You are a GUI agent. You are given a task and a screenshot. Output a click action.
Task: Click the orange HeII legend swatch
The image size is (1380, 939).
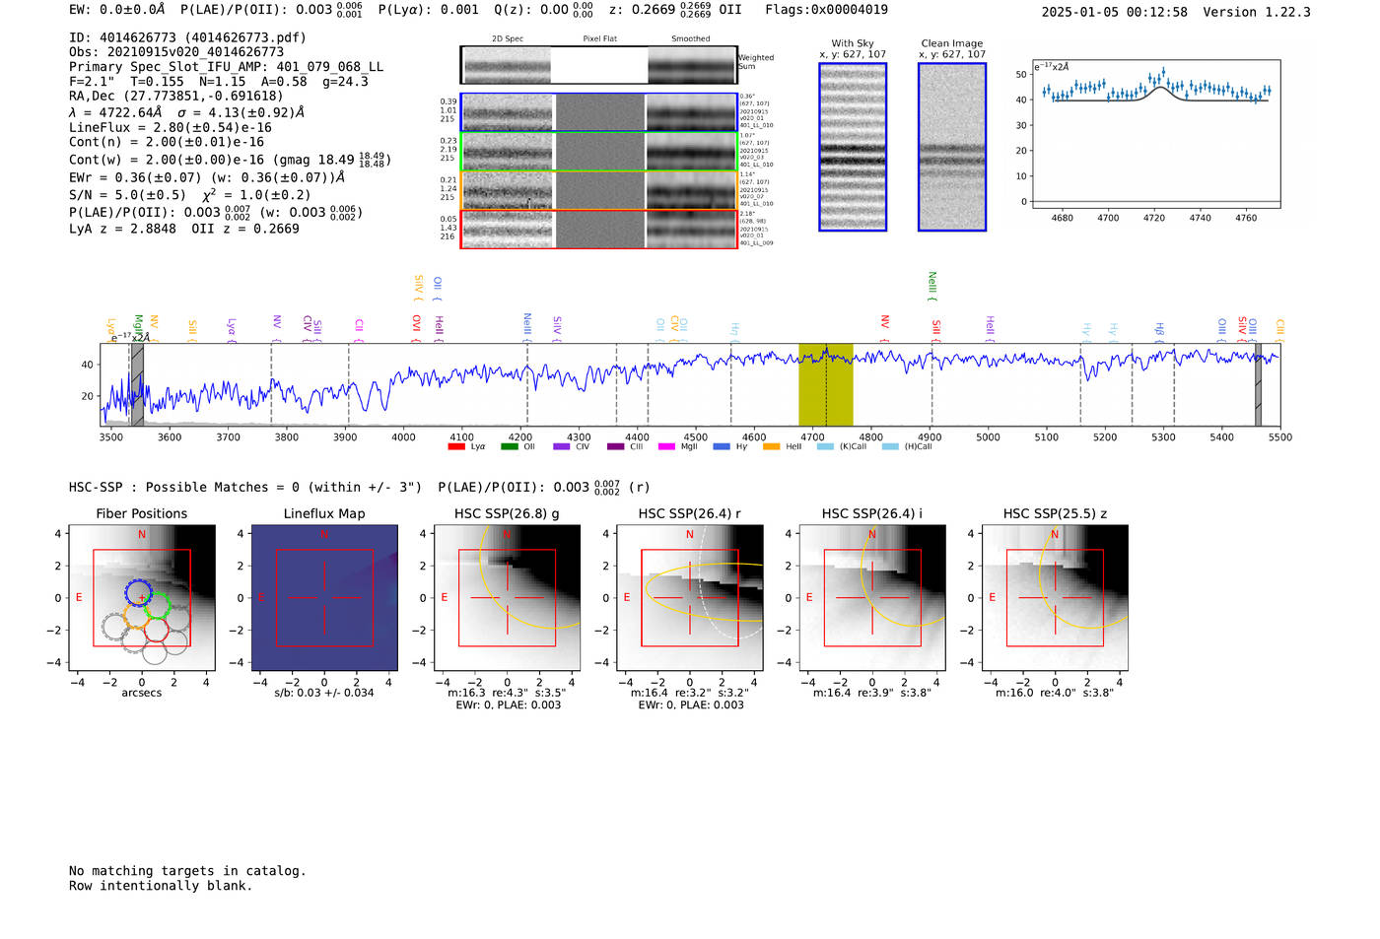[x=771, y=446]
